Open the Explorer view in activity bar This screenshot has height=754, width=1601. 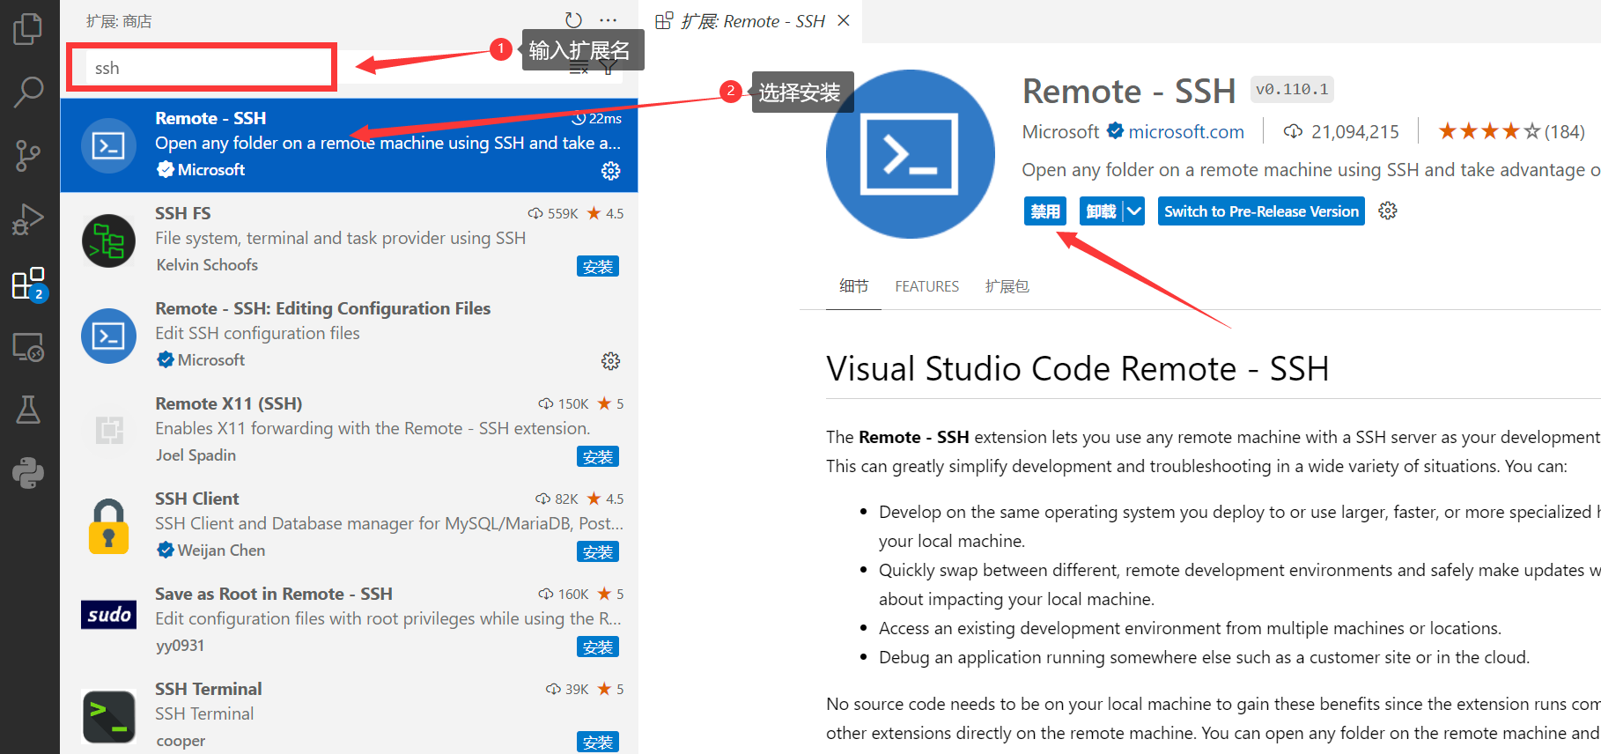(x=28, y=28)
